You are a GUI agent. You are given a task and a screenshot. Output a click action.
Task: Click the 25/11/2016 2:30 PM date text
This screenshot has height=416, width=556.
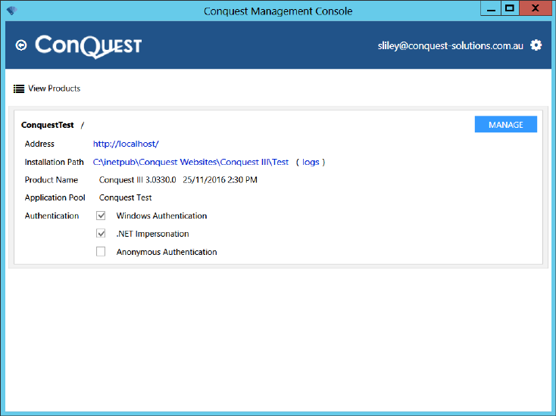coord(220,180)
